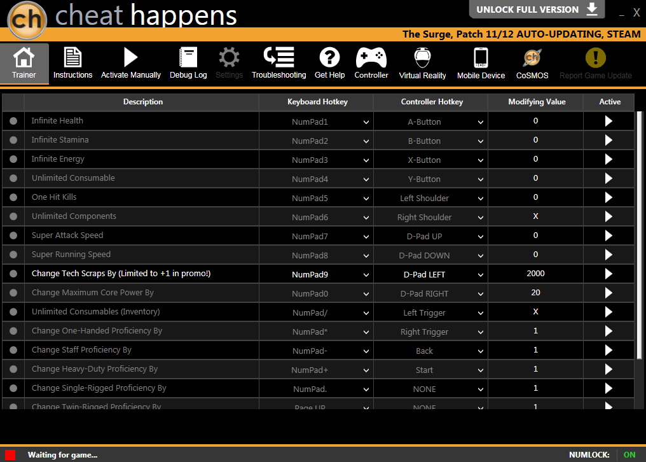
Task: Click the Cheat Happens logo
Action: 27,20
